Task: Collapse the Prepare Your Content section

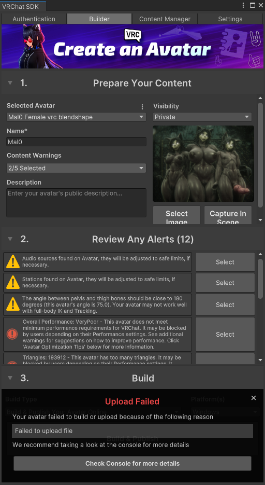Action: click(x=10, y=83)
